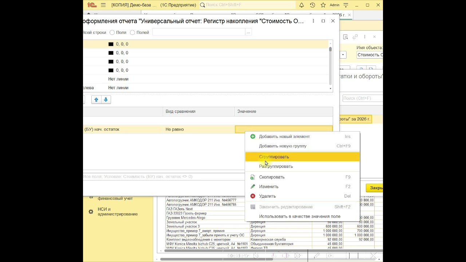The height and width of the screenshot is (262, 466).
Task: Move condition up with blue up arrow
Action: [x=96, y=100]
